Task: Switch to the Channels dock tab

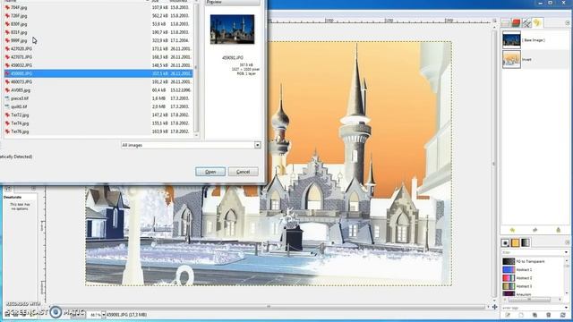Action: [516, 22]
